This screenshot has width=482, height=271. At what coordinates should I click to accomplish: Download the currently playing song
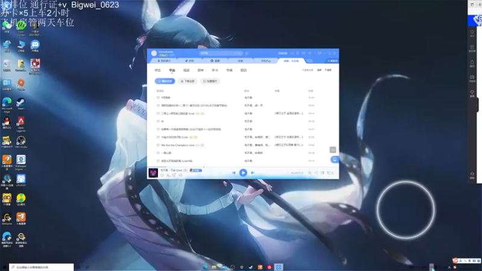point(168,175)
